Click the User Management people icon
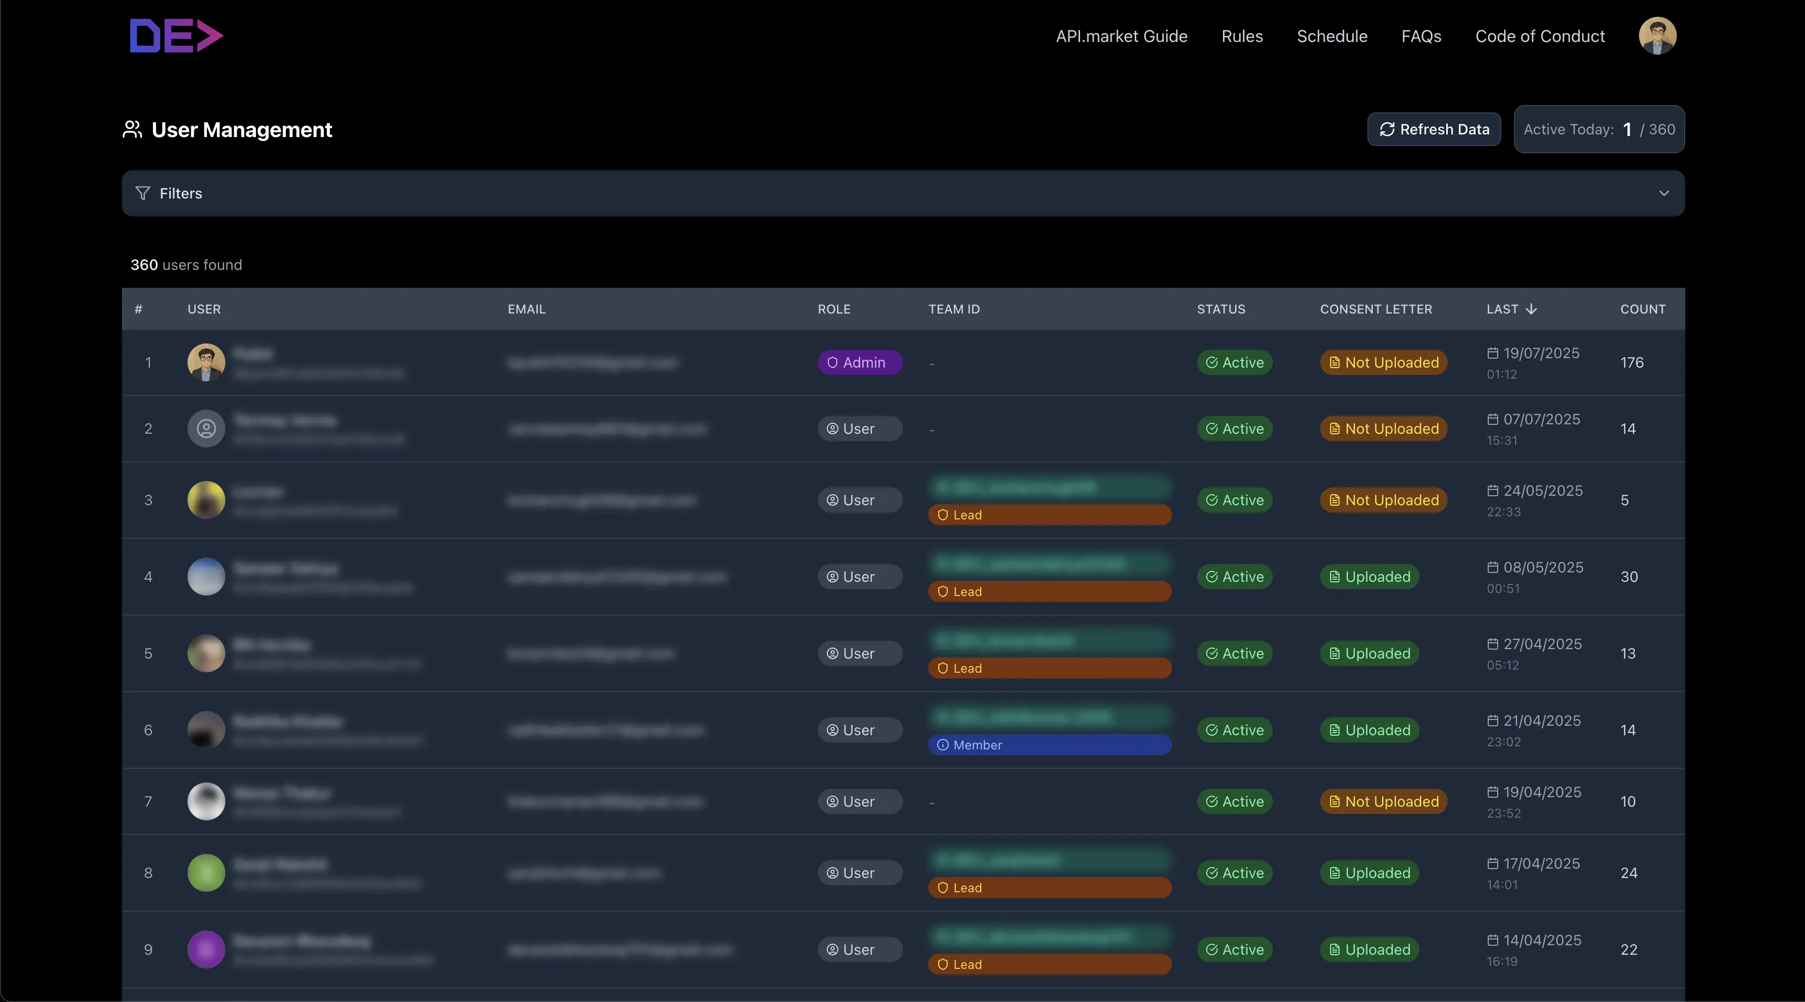This screenshot has width=1805, height=1002. pyautogui.click(x=132, y=130)
